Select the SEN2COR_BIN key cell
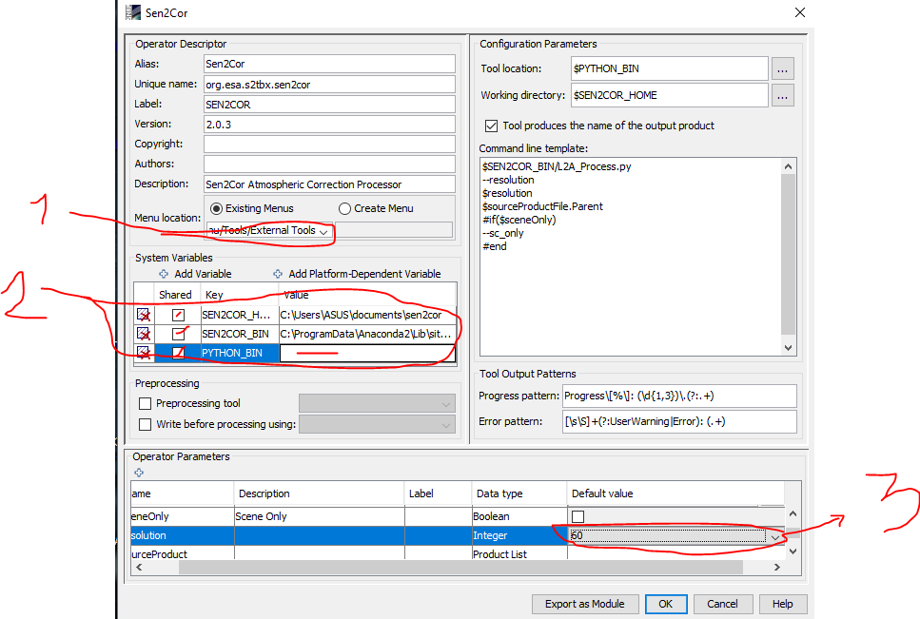The width and height of the screenshot is (920, 619). [240, 334]
